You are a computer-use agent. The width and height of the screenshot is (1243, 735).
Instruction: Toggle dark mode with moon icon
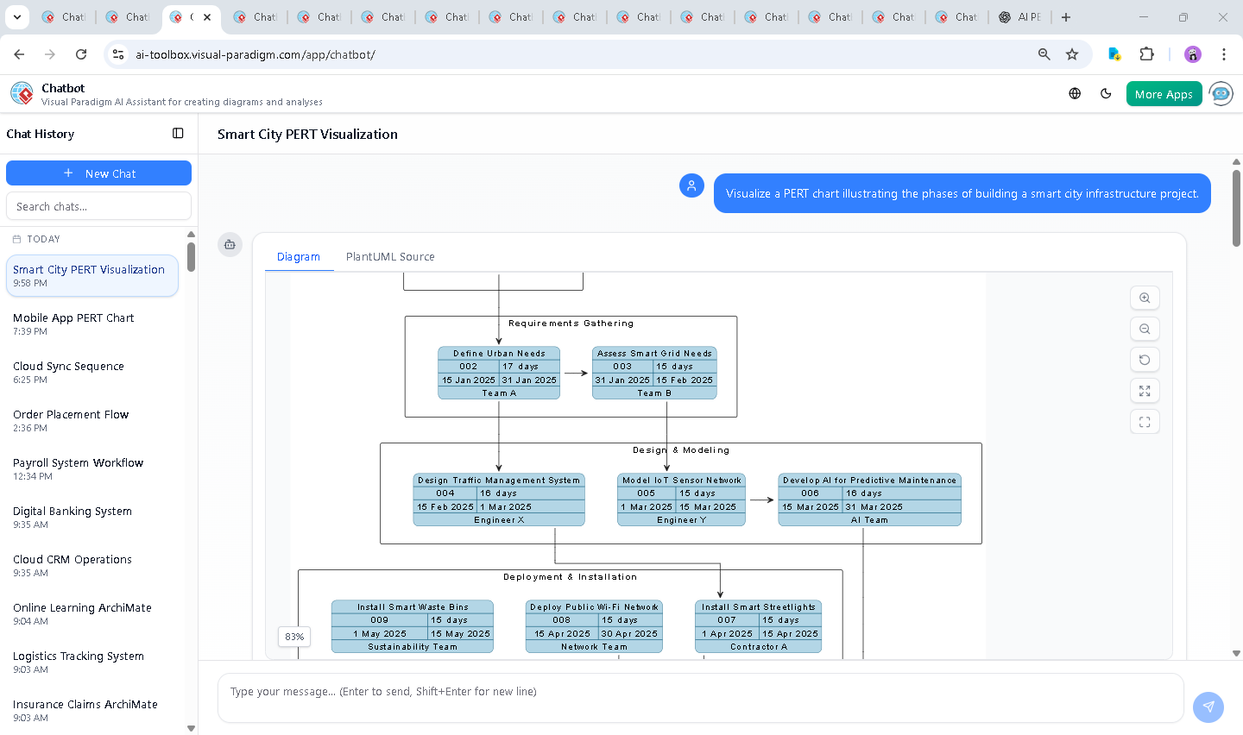pos(1106,94)
